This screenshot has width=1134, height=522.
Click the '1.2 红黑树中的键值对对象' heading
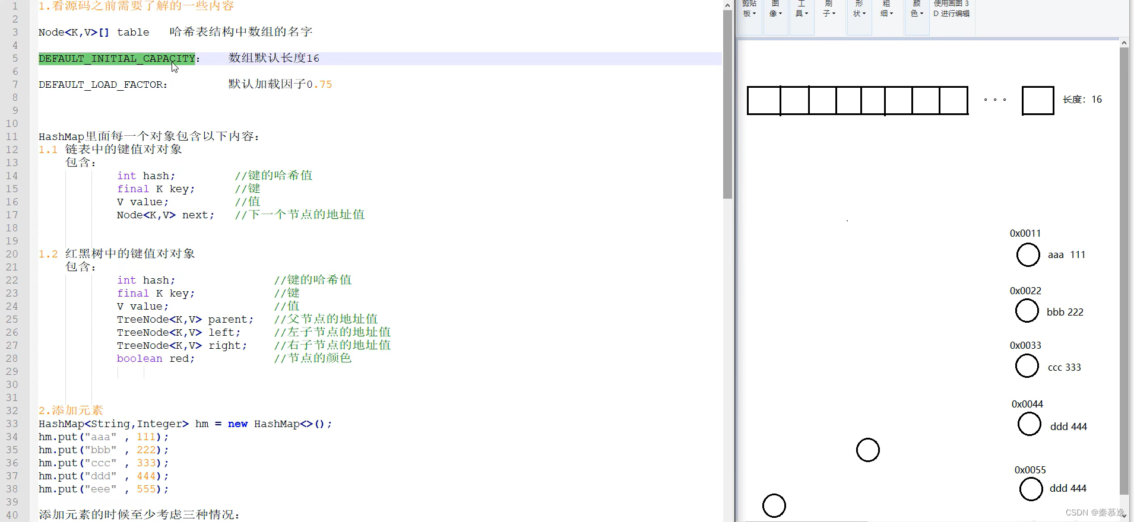click(117, 254)
